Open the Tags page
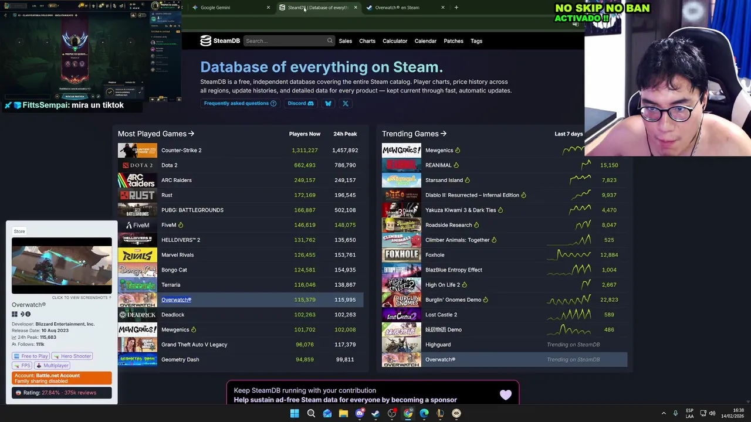 tap(476, 41)
